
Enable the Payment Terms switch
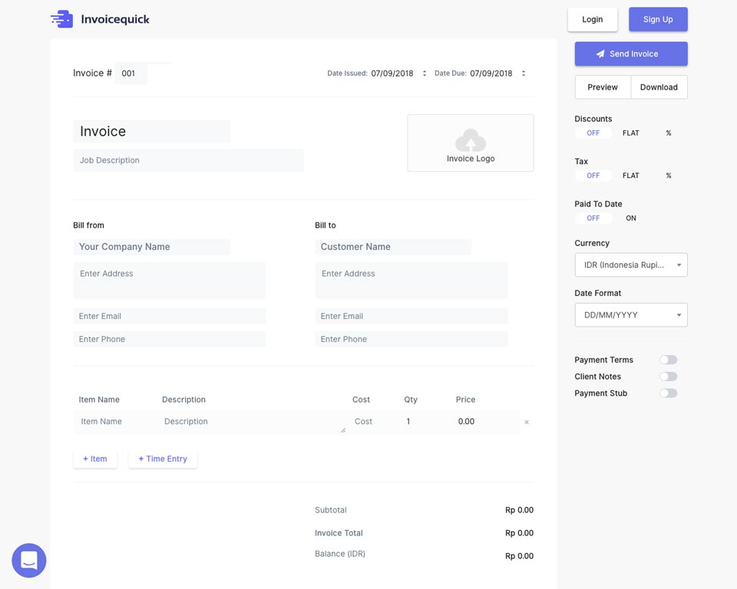pos(668,360)
